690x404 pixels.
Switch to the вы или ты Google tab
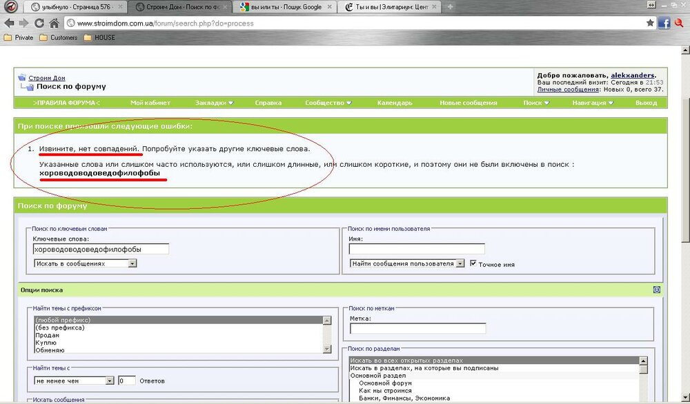coord(286,7)
